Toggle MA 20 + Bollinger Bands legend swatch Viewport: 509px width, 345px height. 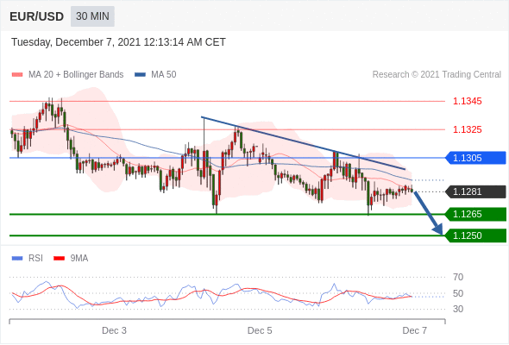(x=17, y=75)
